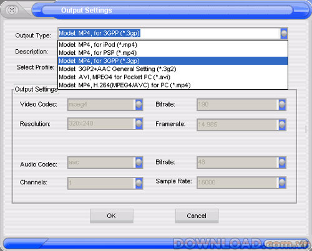Choose MP4, H.264(MPEG4/AVC) for PC (*.mp4)
Screen dimensions: 312x251
[x=173, y=85]
